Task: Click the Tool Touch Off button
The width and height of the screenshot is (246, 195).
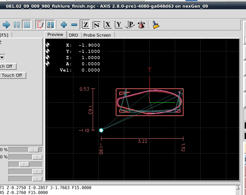Action: (x=12, y=75)
